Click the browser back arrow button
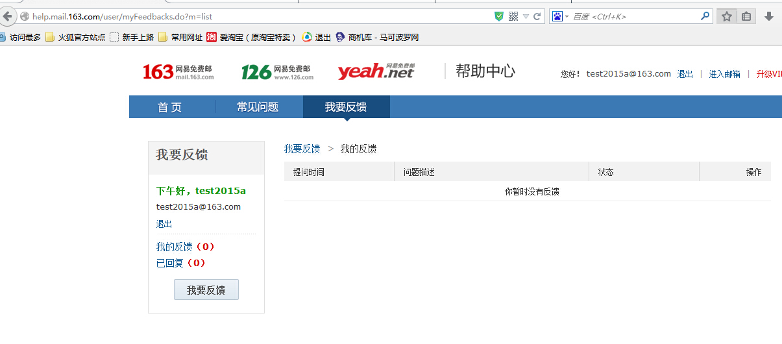This screenshot has width=782, height=344. click(x=6, y=16)
